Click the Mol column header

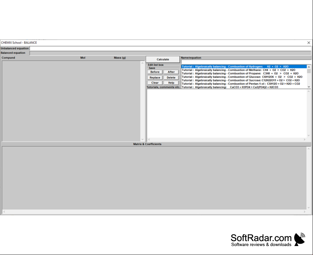(x=83, y=58)
